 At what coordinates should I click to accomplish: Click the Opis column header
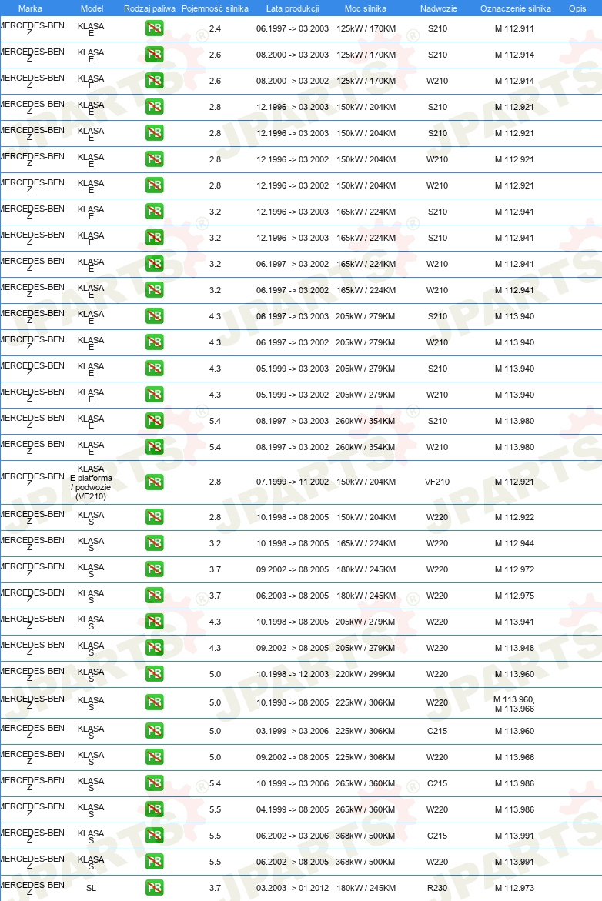point(577,8)
